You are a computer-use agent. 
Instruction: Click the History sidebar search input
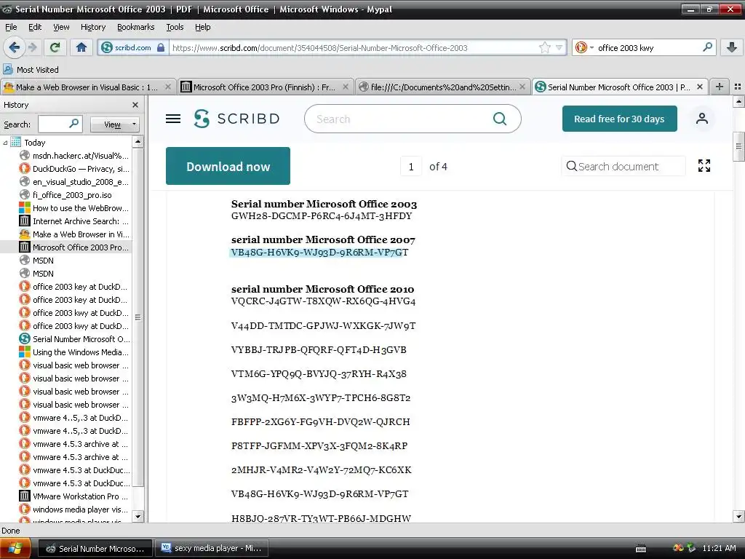coord(53,124)
